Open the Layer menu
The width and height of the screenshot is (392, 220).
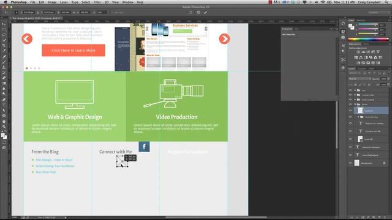64,2
